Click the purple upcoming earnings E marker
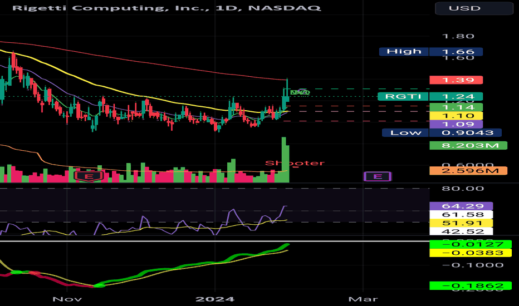The height and width of the screenshot is (306, 519). [378, 176]
